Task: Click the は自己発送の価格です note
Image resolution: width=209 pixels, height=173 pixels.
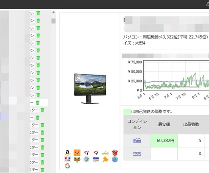Action: [152, 112]
